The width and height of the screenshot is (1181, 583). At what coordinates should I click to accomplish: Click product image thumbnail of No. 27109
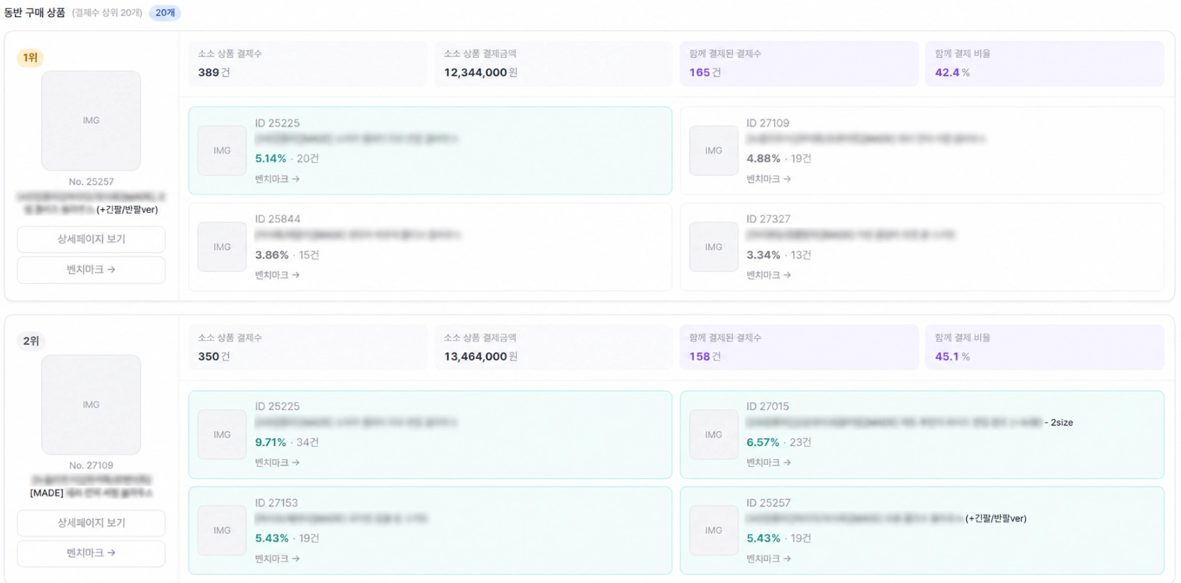(91, 404)
